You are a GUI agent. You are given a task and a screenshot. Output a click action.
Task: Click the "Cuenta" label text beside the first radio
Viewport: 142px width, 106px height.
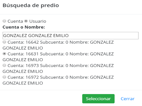pyautogui.click(x=15, y=21)
